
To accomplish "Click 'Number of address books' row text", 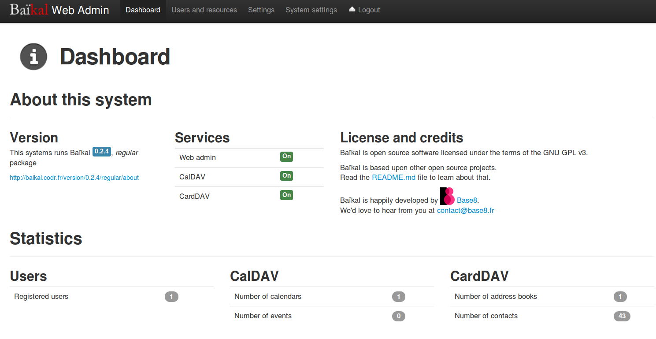I will (x=496, y=296).
